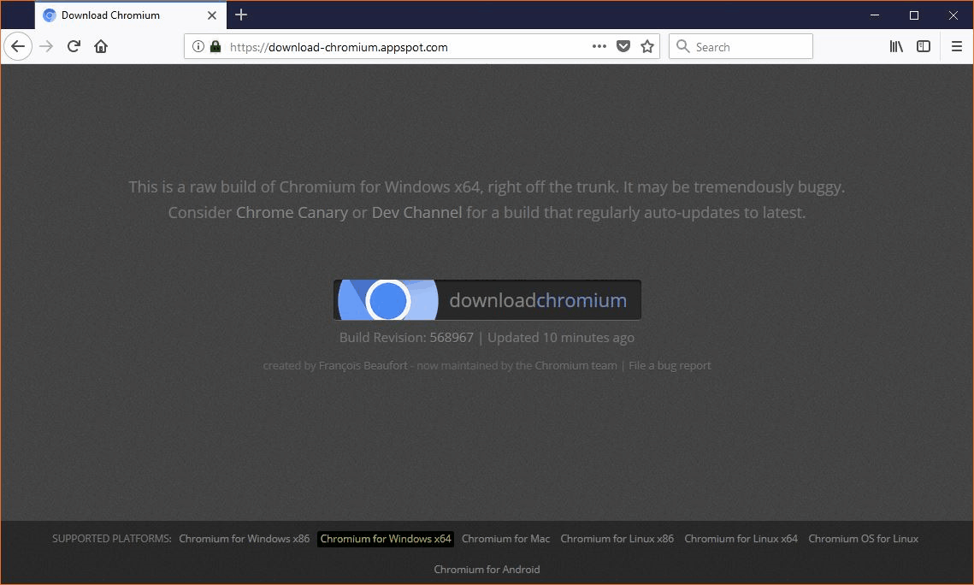The width and height of the screenshot is (974, 585).
Task: Click the back arrow navigation button
Action: [x=18, y=47]
